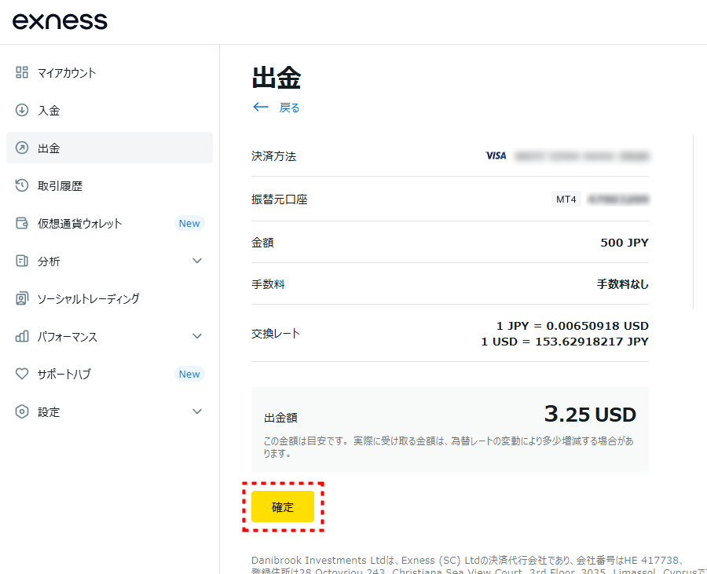Open 仮想通貨ウォレット from the sidebar
The width and height of the screenshot is (707, 574).
pos(109,224)
